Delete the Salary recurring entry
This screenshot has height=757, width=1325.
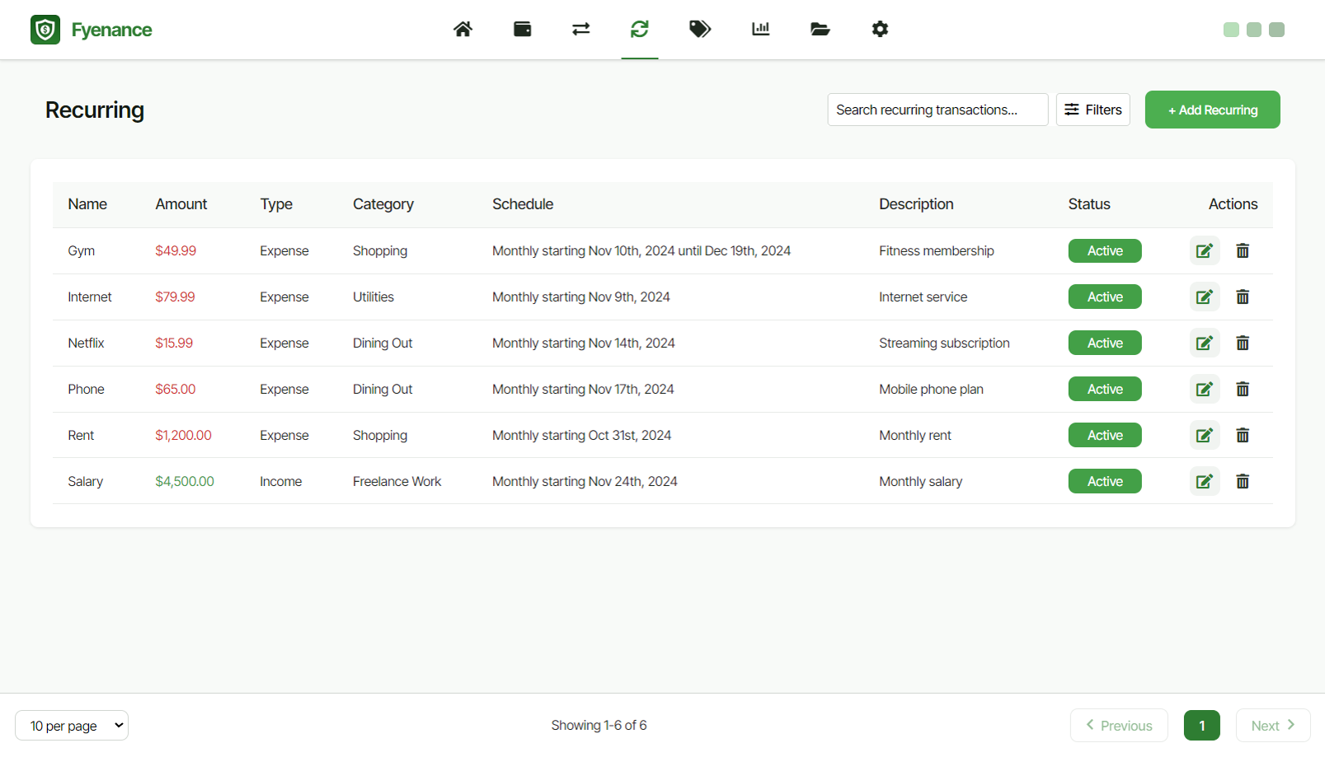click(x=1243, y=481)
